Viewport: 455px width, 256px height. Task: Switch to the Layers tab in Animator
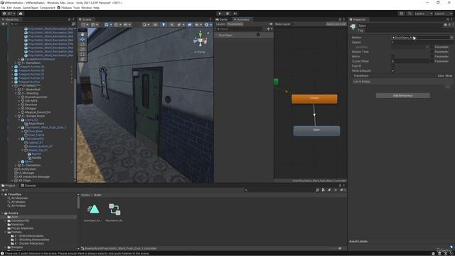pos(220,24)
